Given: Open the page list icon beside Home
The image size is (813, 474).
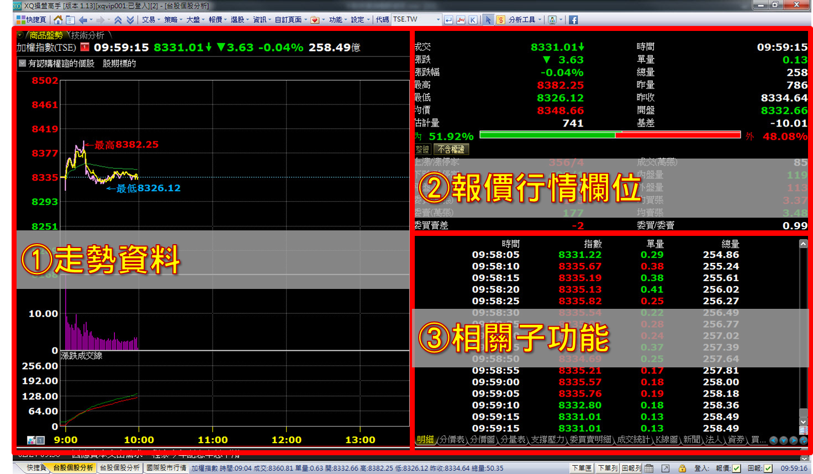Looking at the screenshot, I should click(x=70, y=20).
